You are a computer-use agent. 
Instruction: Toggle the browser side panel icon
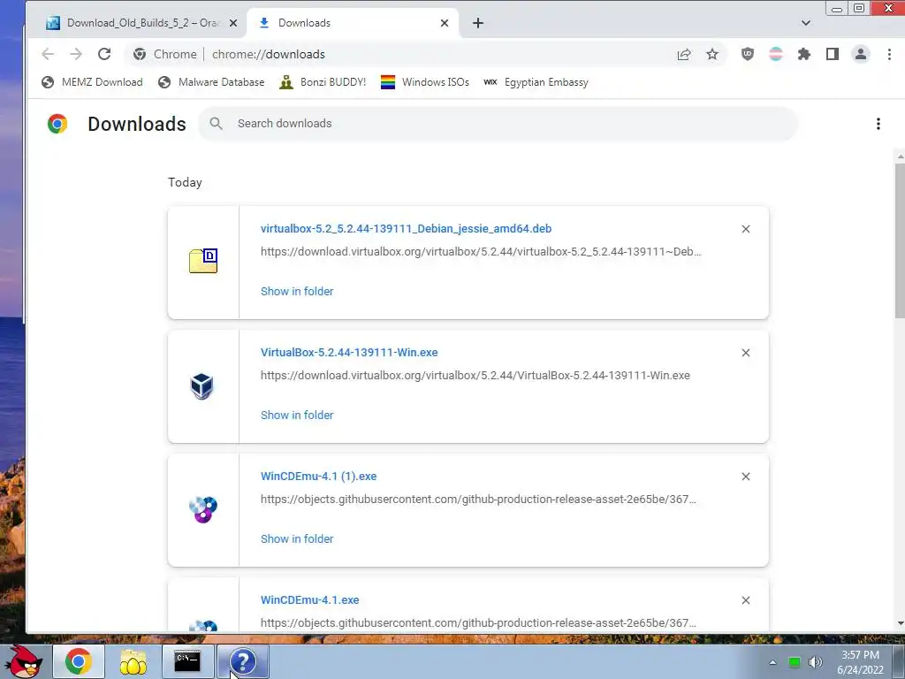pyautogui.click(x=833, y=54)
